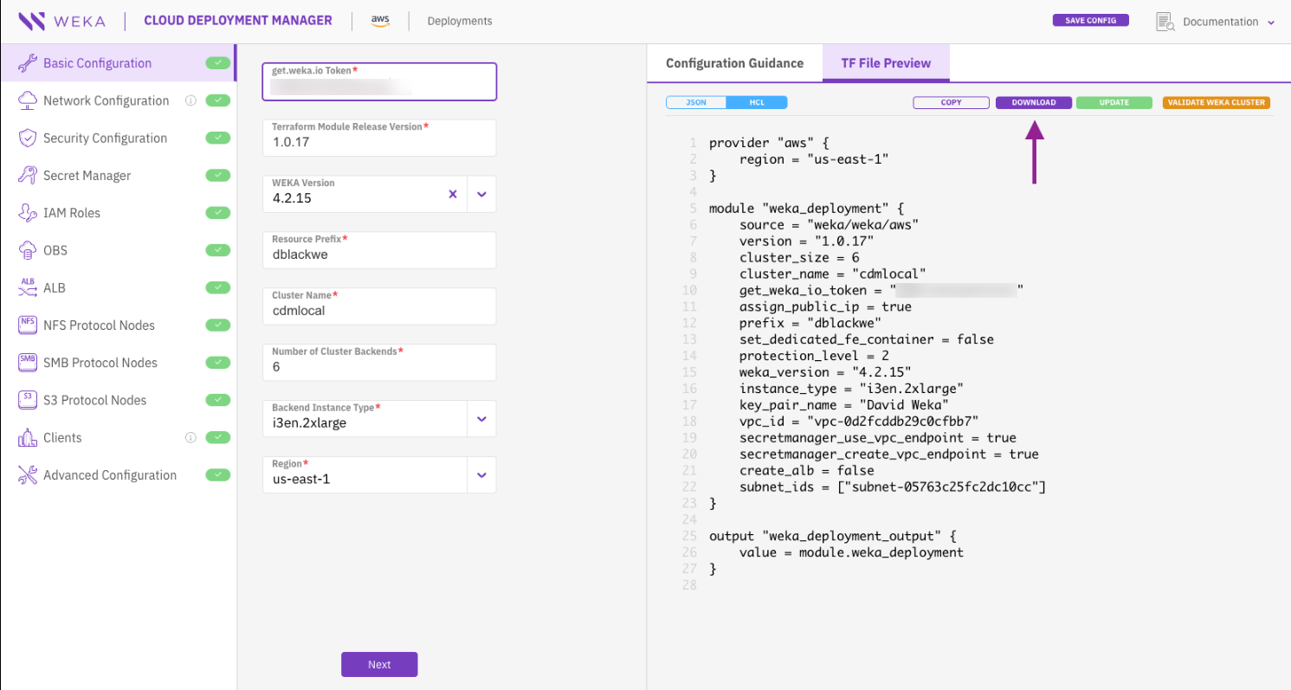Image resolution: width=1291 pixels, height=690 pixels.
Task: Clear the WEKA Version selection with X
Action: pyautogui.click(x=452, y=195)
